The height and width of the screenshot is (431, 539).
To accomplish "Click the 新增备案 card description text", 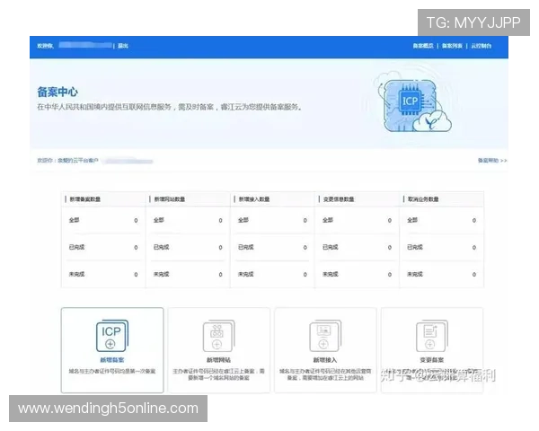I will (x=112, y=371).
